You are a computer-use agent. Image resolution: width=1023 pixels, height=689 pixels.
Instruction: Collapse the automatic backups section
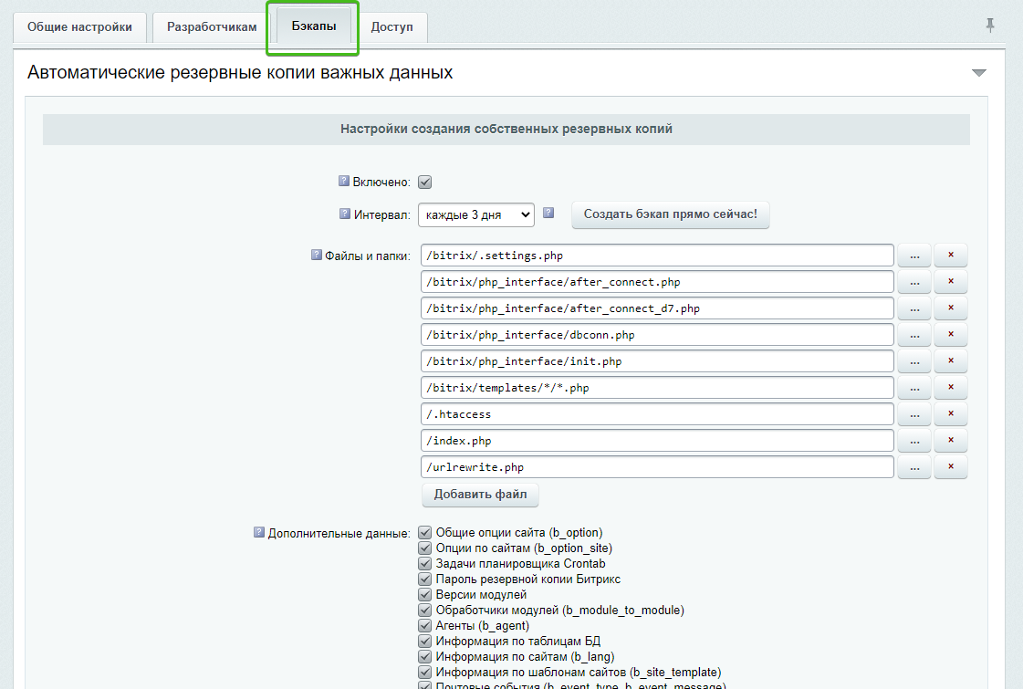(x=979, y=73)
